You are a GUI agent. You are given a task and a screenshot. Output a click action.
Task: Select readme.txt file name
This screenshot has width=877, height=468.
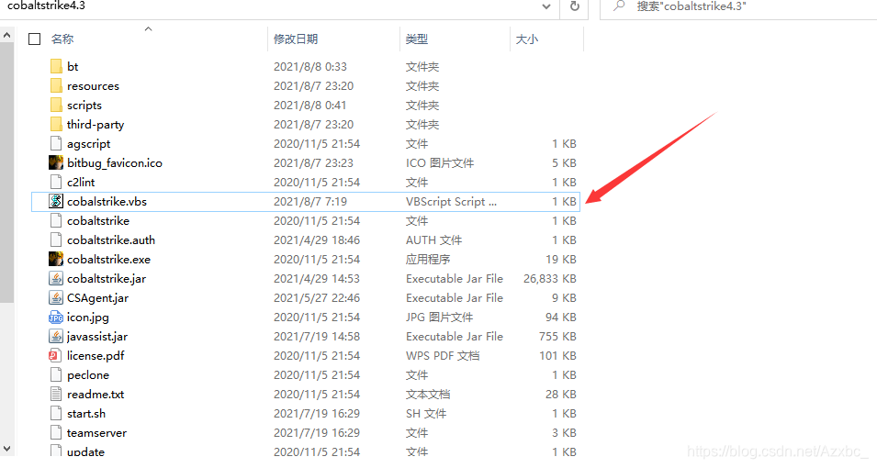click(x=96, y=395)
